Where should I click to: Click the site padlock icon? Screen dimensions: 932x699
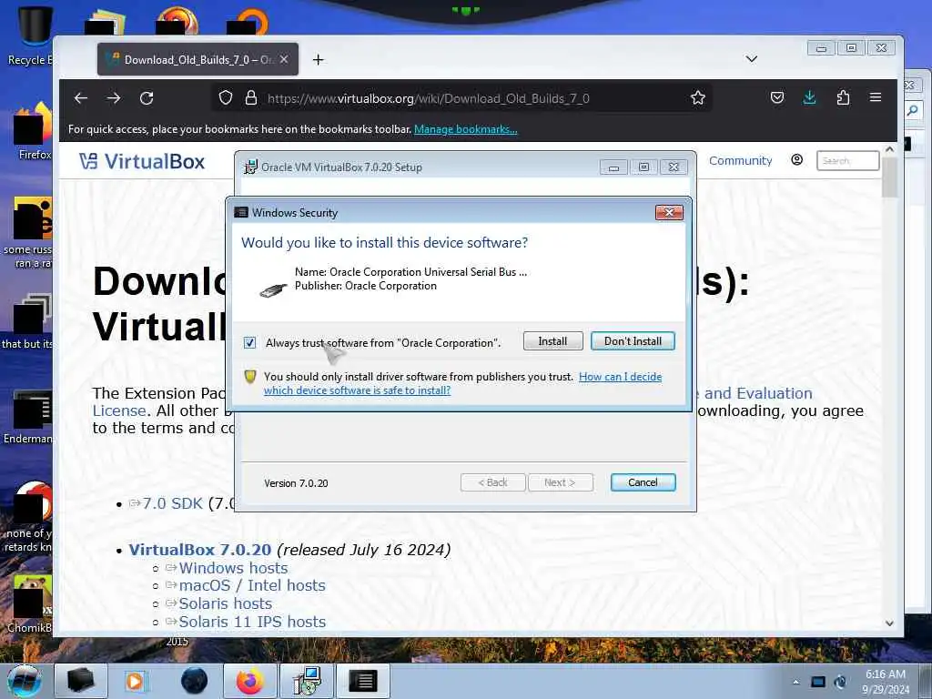click(251, 98)
